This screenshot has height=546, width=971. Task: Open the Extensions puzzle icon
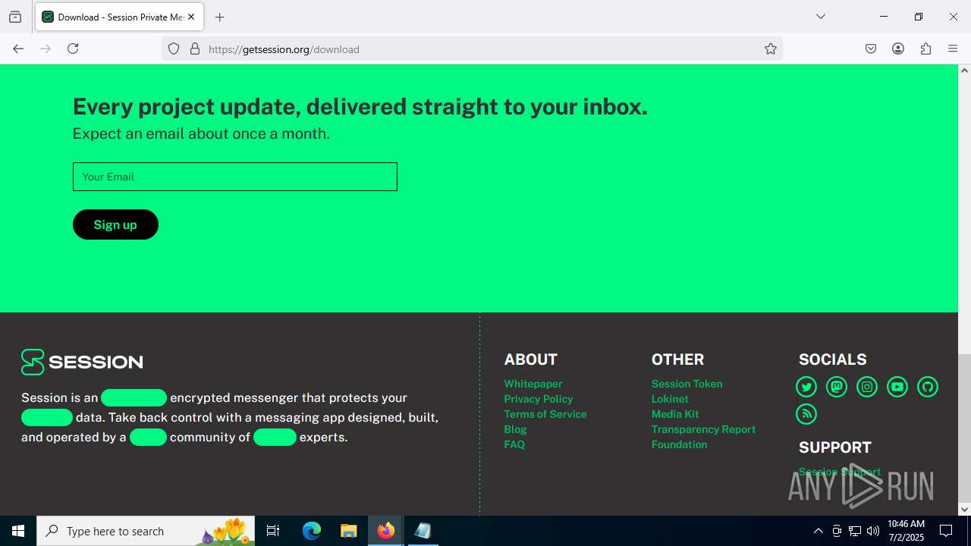(x=925, y=49)
